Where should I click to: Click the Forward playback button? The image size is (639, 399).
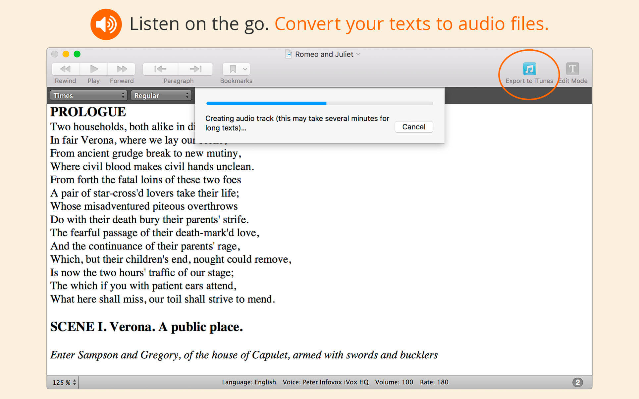pos(122,69)
